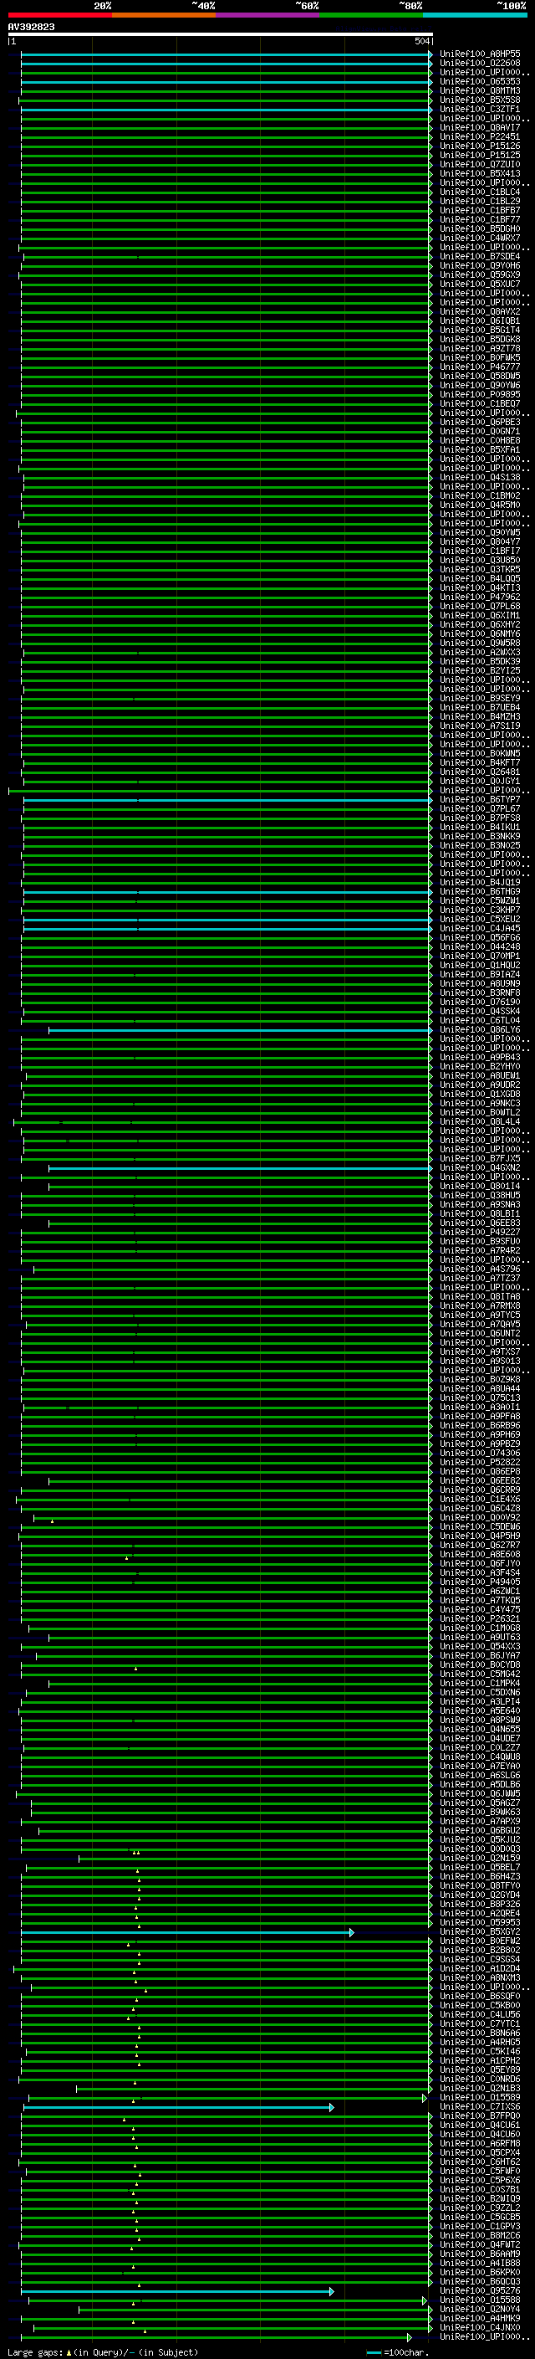
Task: Click the red 20% identity legend segment
Action: tap(59, 15)
